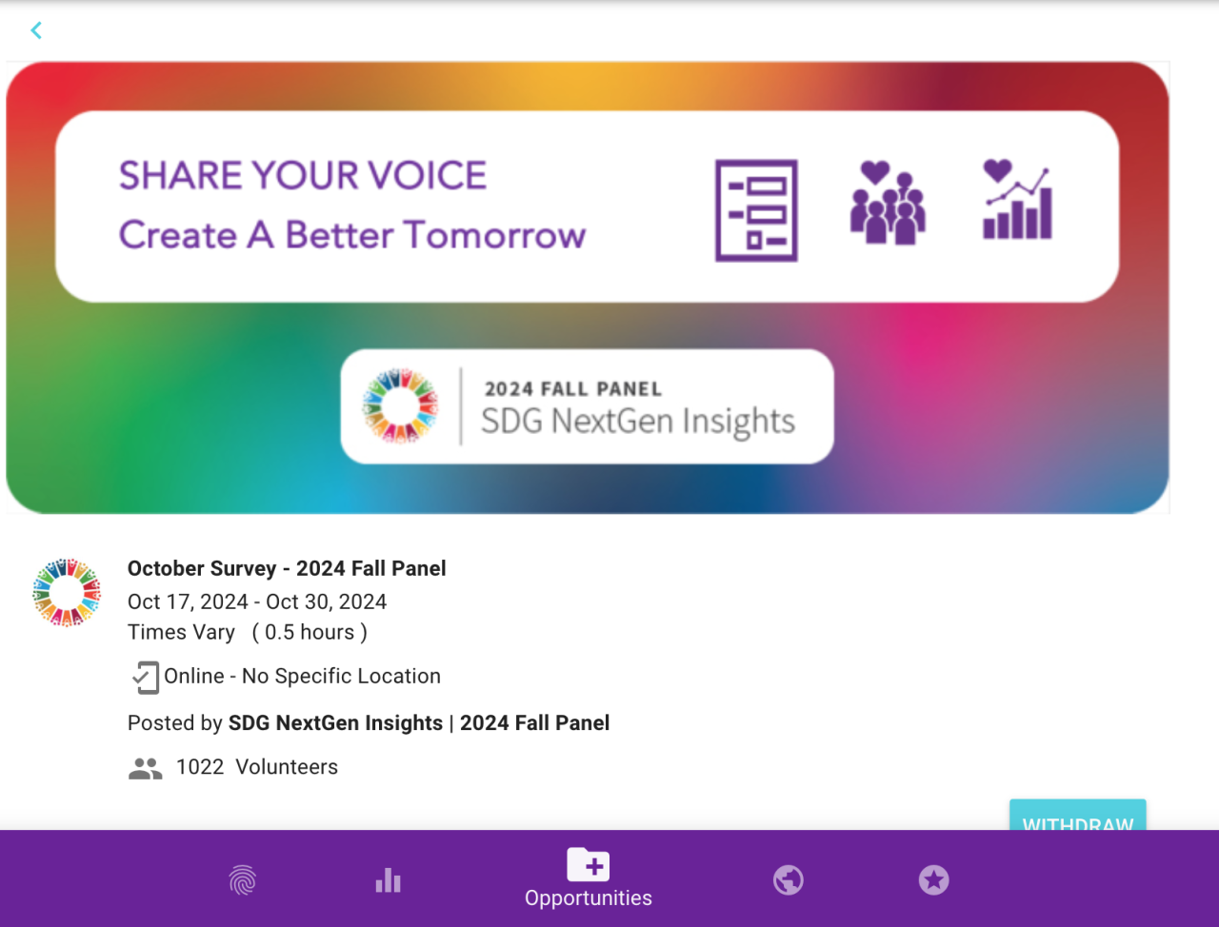Image resolution: width=1219 pixels, height=927 pixels.
Task: Click Online - No Specific Location text
Action: click(303, 676)
